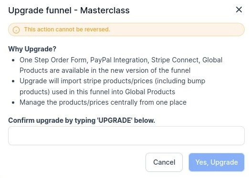The width and height of the screenshot is (249, 178).
Task: Click the bullet dot beside 'Manage the products'
Action: click(x=13, y=102)
